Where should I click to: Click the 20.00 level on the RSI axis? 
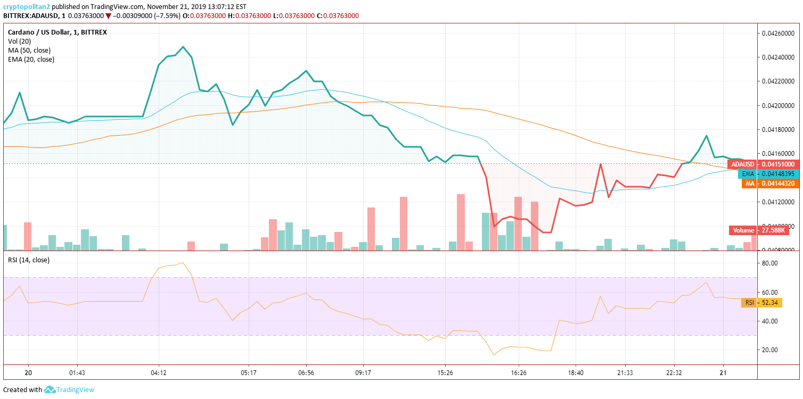pyautogui.click(x=771, y=350)
